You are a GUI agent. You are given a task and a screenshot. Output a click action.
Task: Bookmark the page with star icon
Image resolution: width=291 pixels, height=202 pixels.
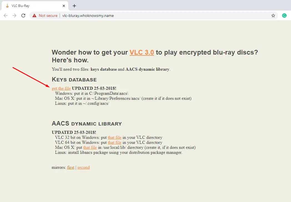pos(273,16)
